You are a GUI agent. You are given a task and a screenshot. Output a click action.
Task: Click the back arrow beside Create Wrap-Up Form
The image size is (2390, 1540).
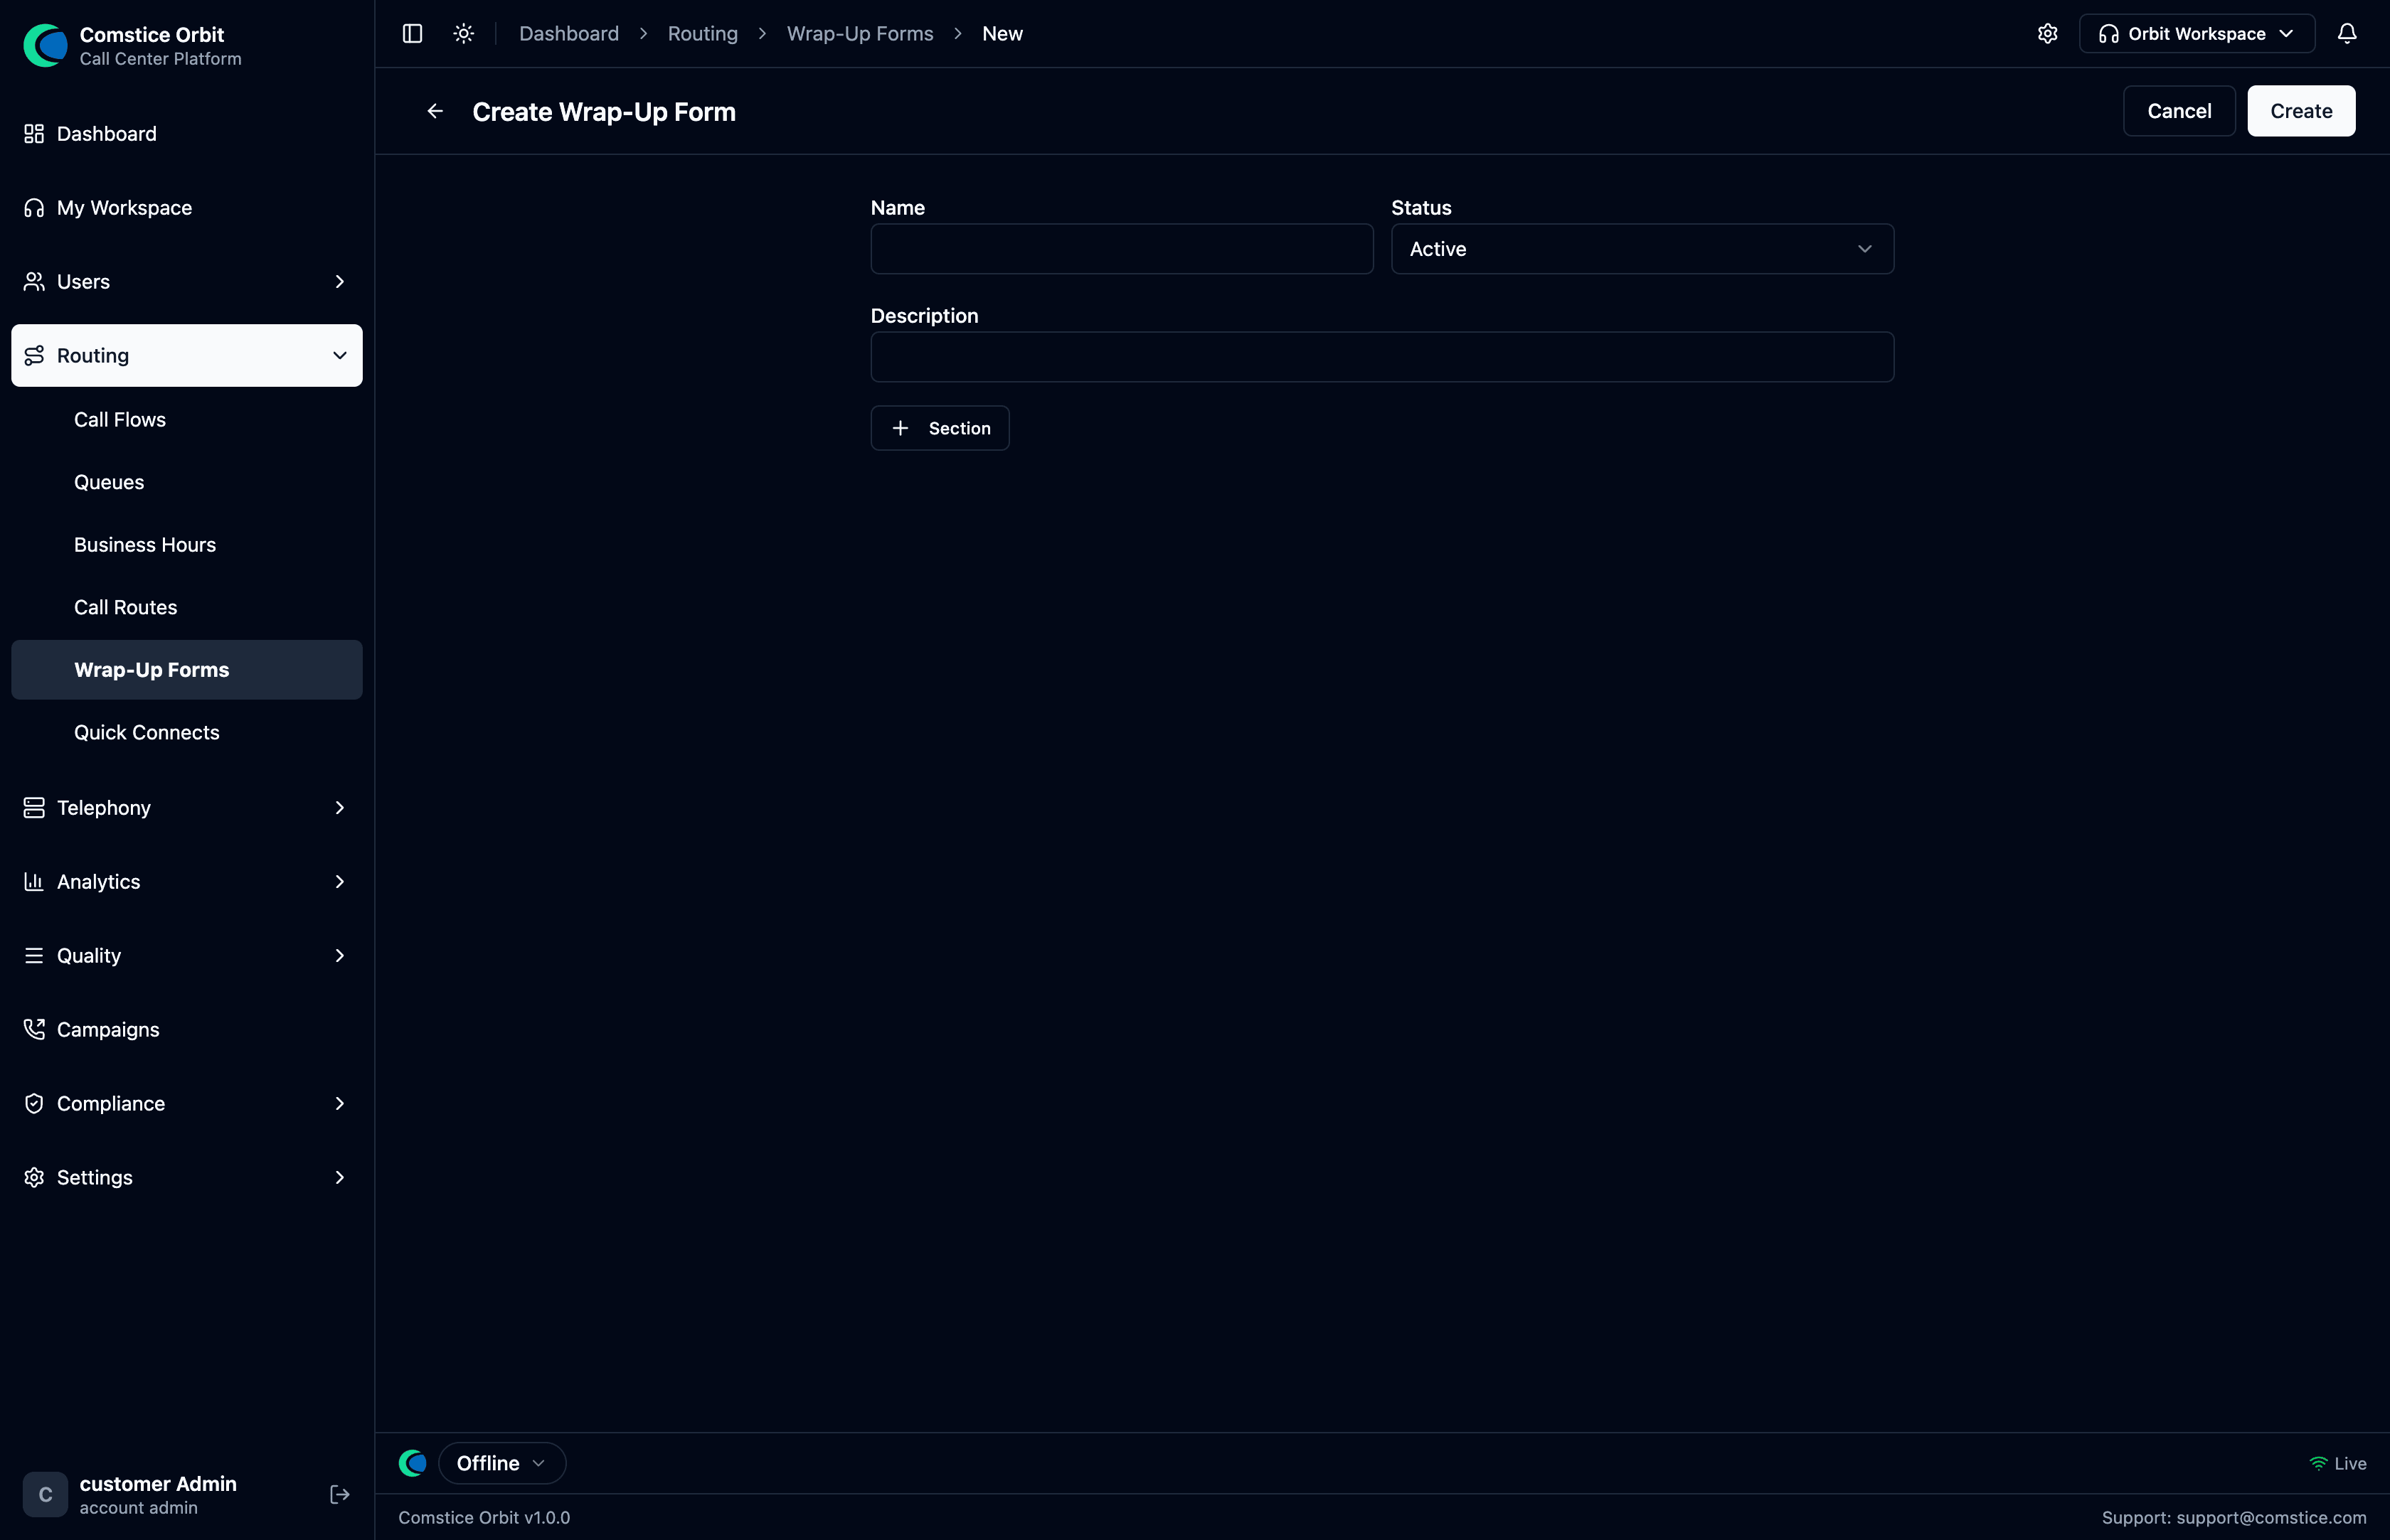(435, 111)
